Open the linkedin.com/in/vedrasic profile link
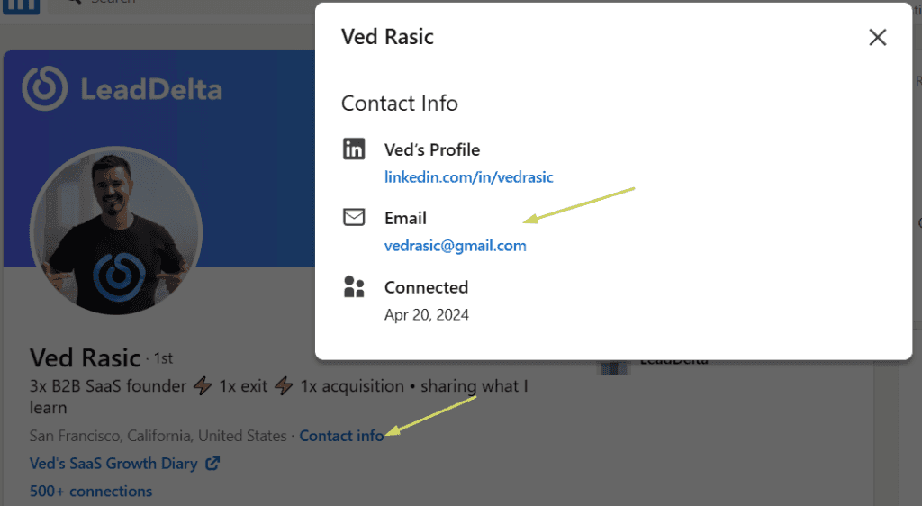Screen dimensions: 922x506 (x=468, y=176)
